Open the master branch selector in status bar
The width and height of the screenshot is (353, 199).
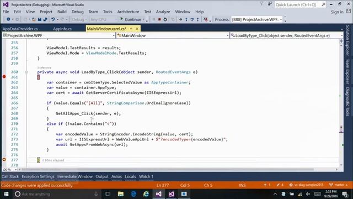click(x=338, y=185)
